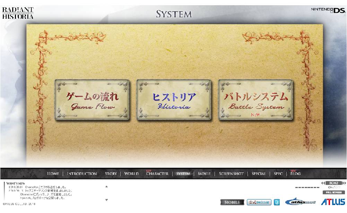
Task: Select System in the navigation bar
Action: coord(183,173)
